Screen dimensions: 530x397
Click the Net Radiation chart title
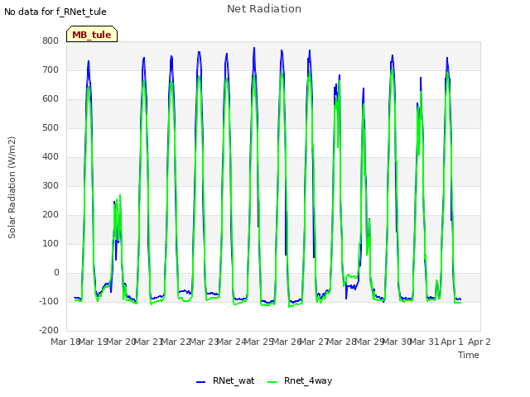click(x=264, y=9)
